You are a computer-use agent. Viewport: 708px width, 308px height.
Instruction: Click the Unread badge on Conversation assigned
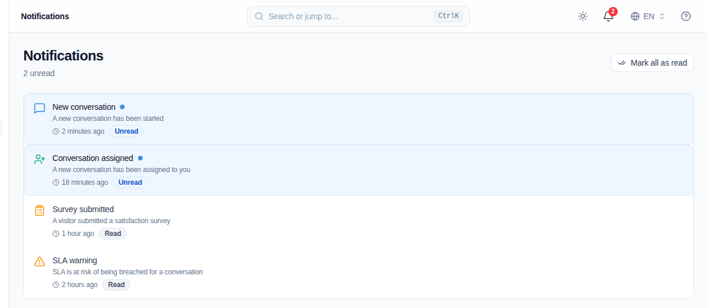(130, 182)
